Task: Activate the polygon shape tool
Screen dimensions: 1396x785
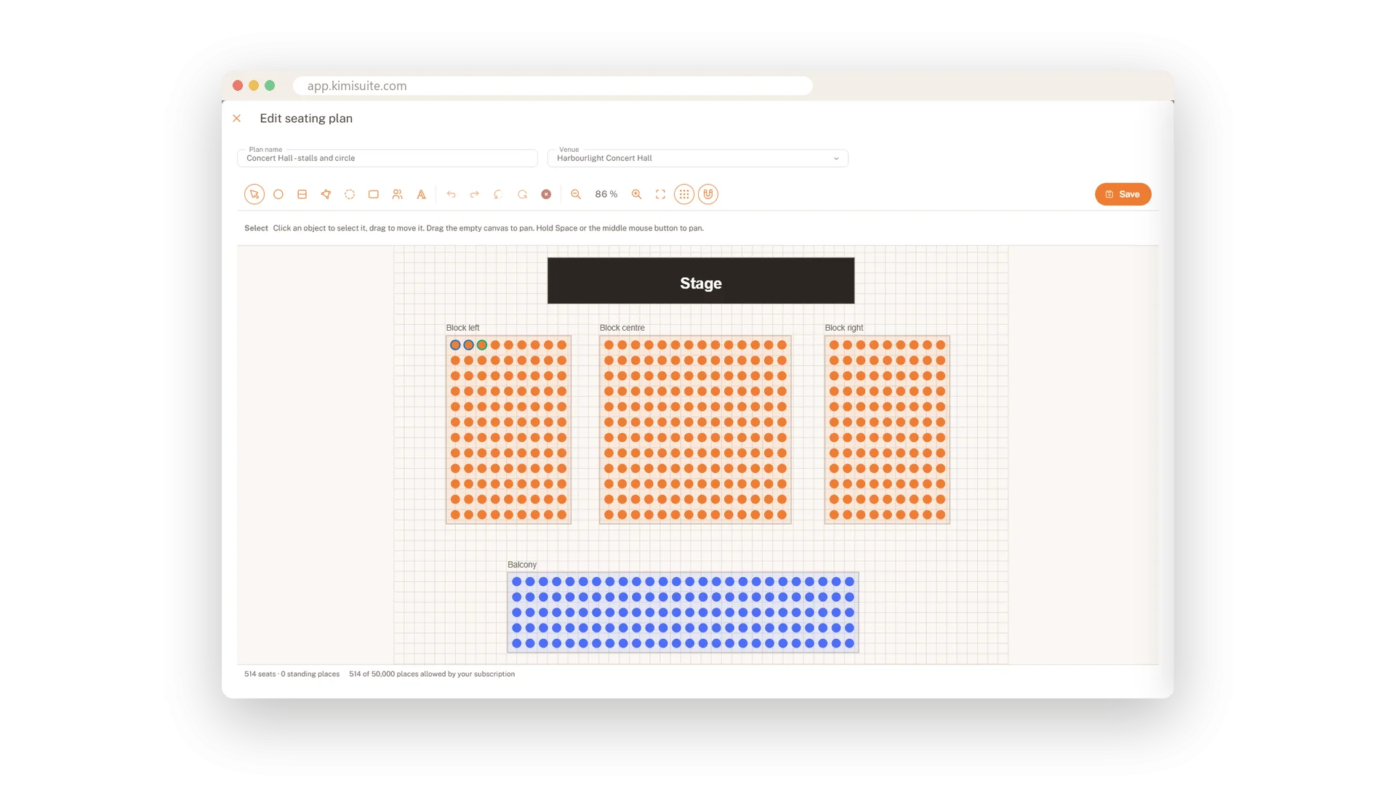Action: [326, 194]
